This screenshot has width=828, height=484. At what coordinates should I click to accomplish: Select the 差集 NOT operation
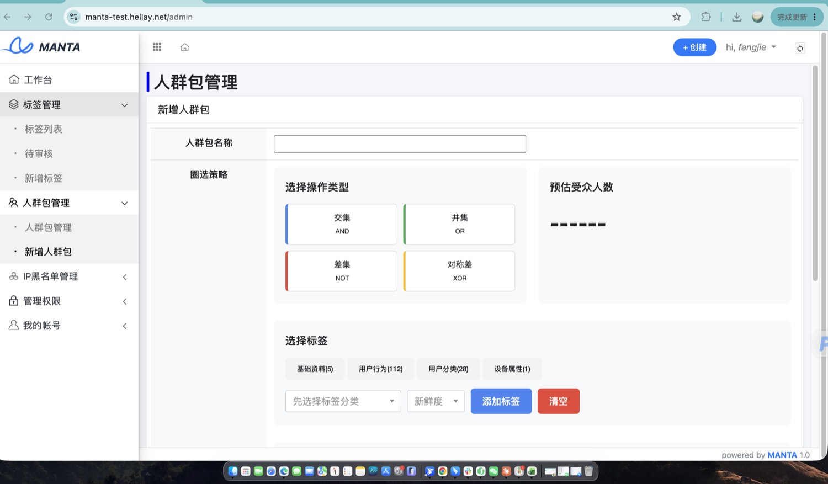pos(341,271)
